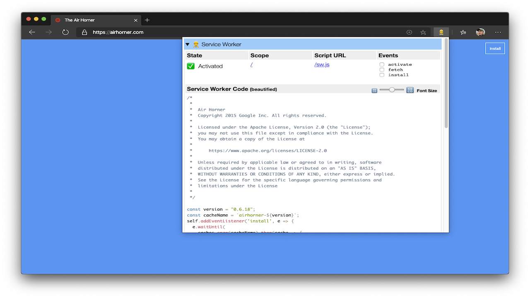
Task: Click the self.addEventListener('install' code line
Action: pos(240,221)
